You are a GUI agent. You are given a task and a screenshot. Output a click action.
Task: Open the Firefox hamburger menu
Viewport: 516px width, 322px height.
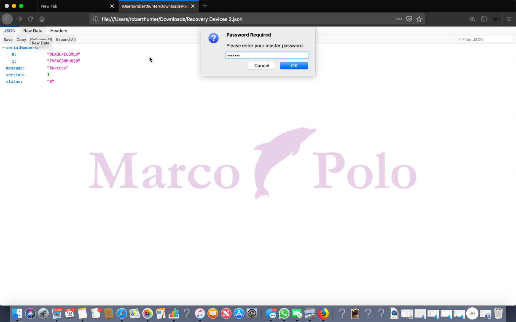pyautogui.click(x=509, y=19)
